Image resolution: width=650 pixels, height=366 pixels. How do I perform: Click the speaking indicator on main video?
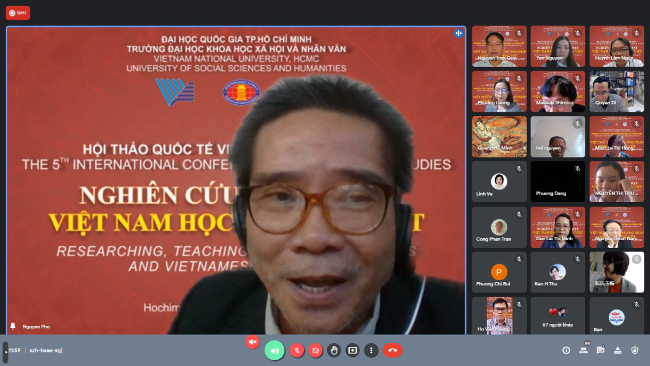click(458, 33)
